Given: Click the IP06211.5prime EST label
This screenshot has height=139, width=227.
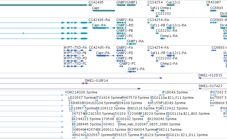Looking at the screenshot, I should [169, 130].
